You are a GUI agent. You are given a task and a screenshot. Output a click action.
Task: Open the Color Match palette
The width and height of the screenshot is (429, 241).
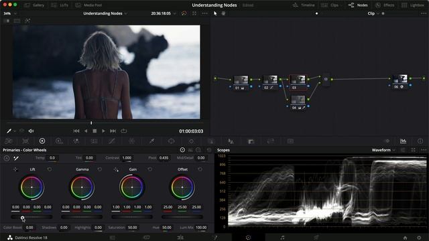[25, 141]
